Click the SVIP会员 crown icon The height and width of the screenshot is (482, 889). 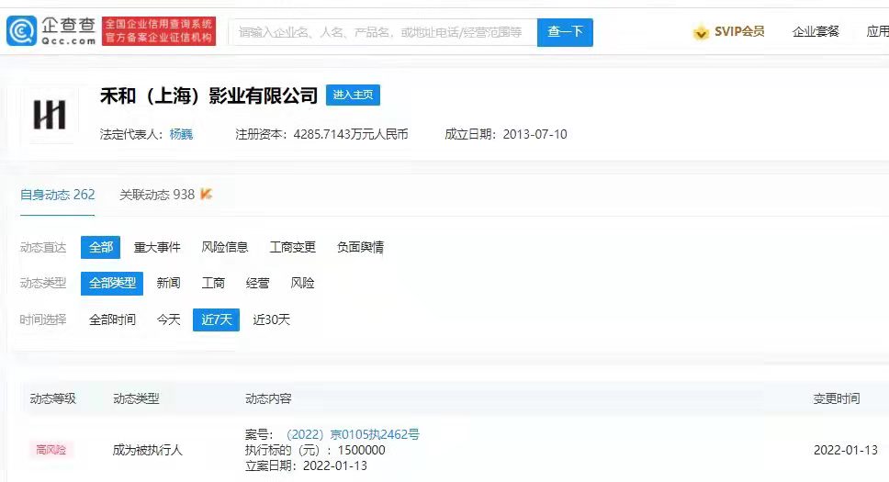[x=702, y=32]
